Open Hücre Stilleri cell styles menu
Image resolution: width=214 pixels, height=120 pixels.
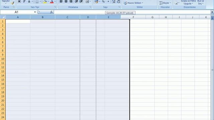pyautogui.click(x=133, y=3)
